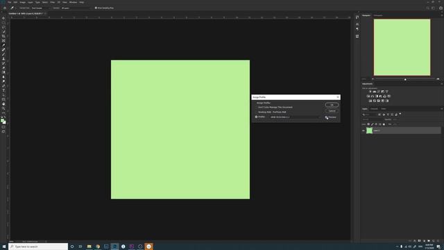Open the Window menu
Viewport: 444px width, 250px height.
[73, 2]
